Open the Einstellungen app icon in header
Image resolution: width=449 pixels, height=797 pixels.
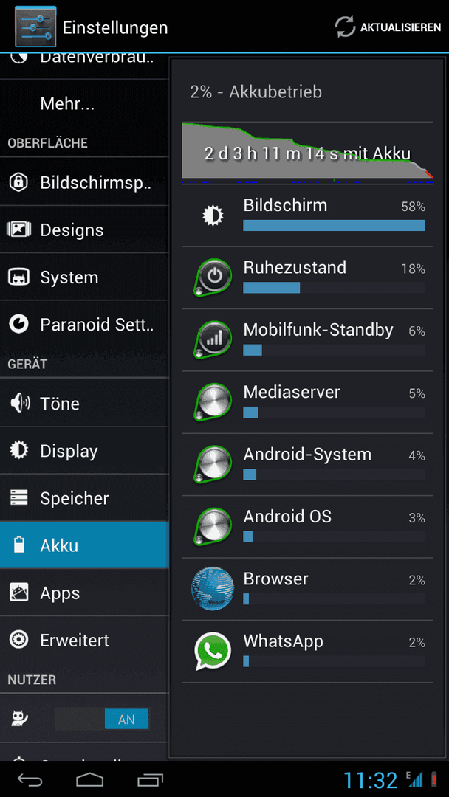click(x=35, y=27)
